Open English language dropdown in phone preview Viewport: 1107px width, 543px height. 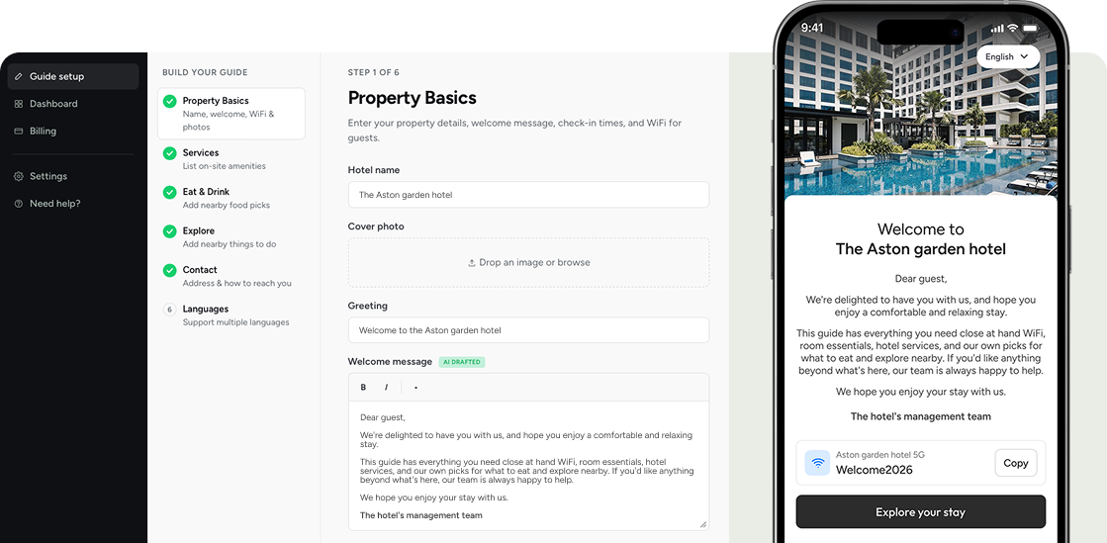click(1008, 57)
